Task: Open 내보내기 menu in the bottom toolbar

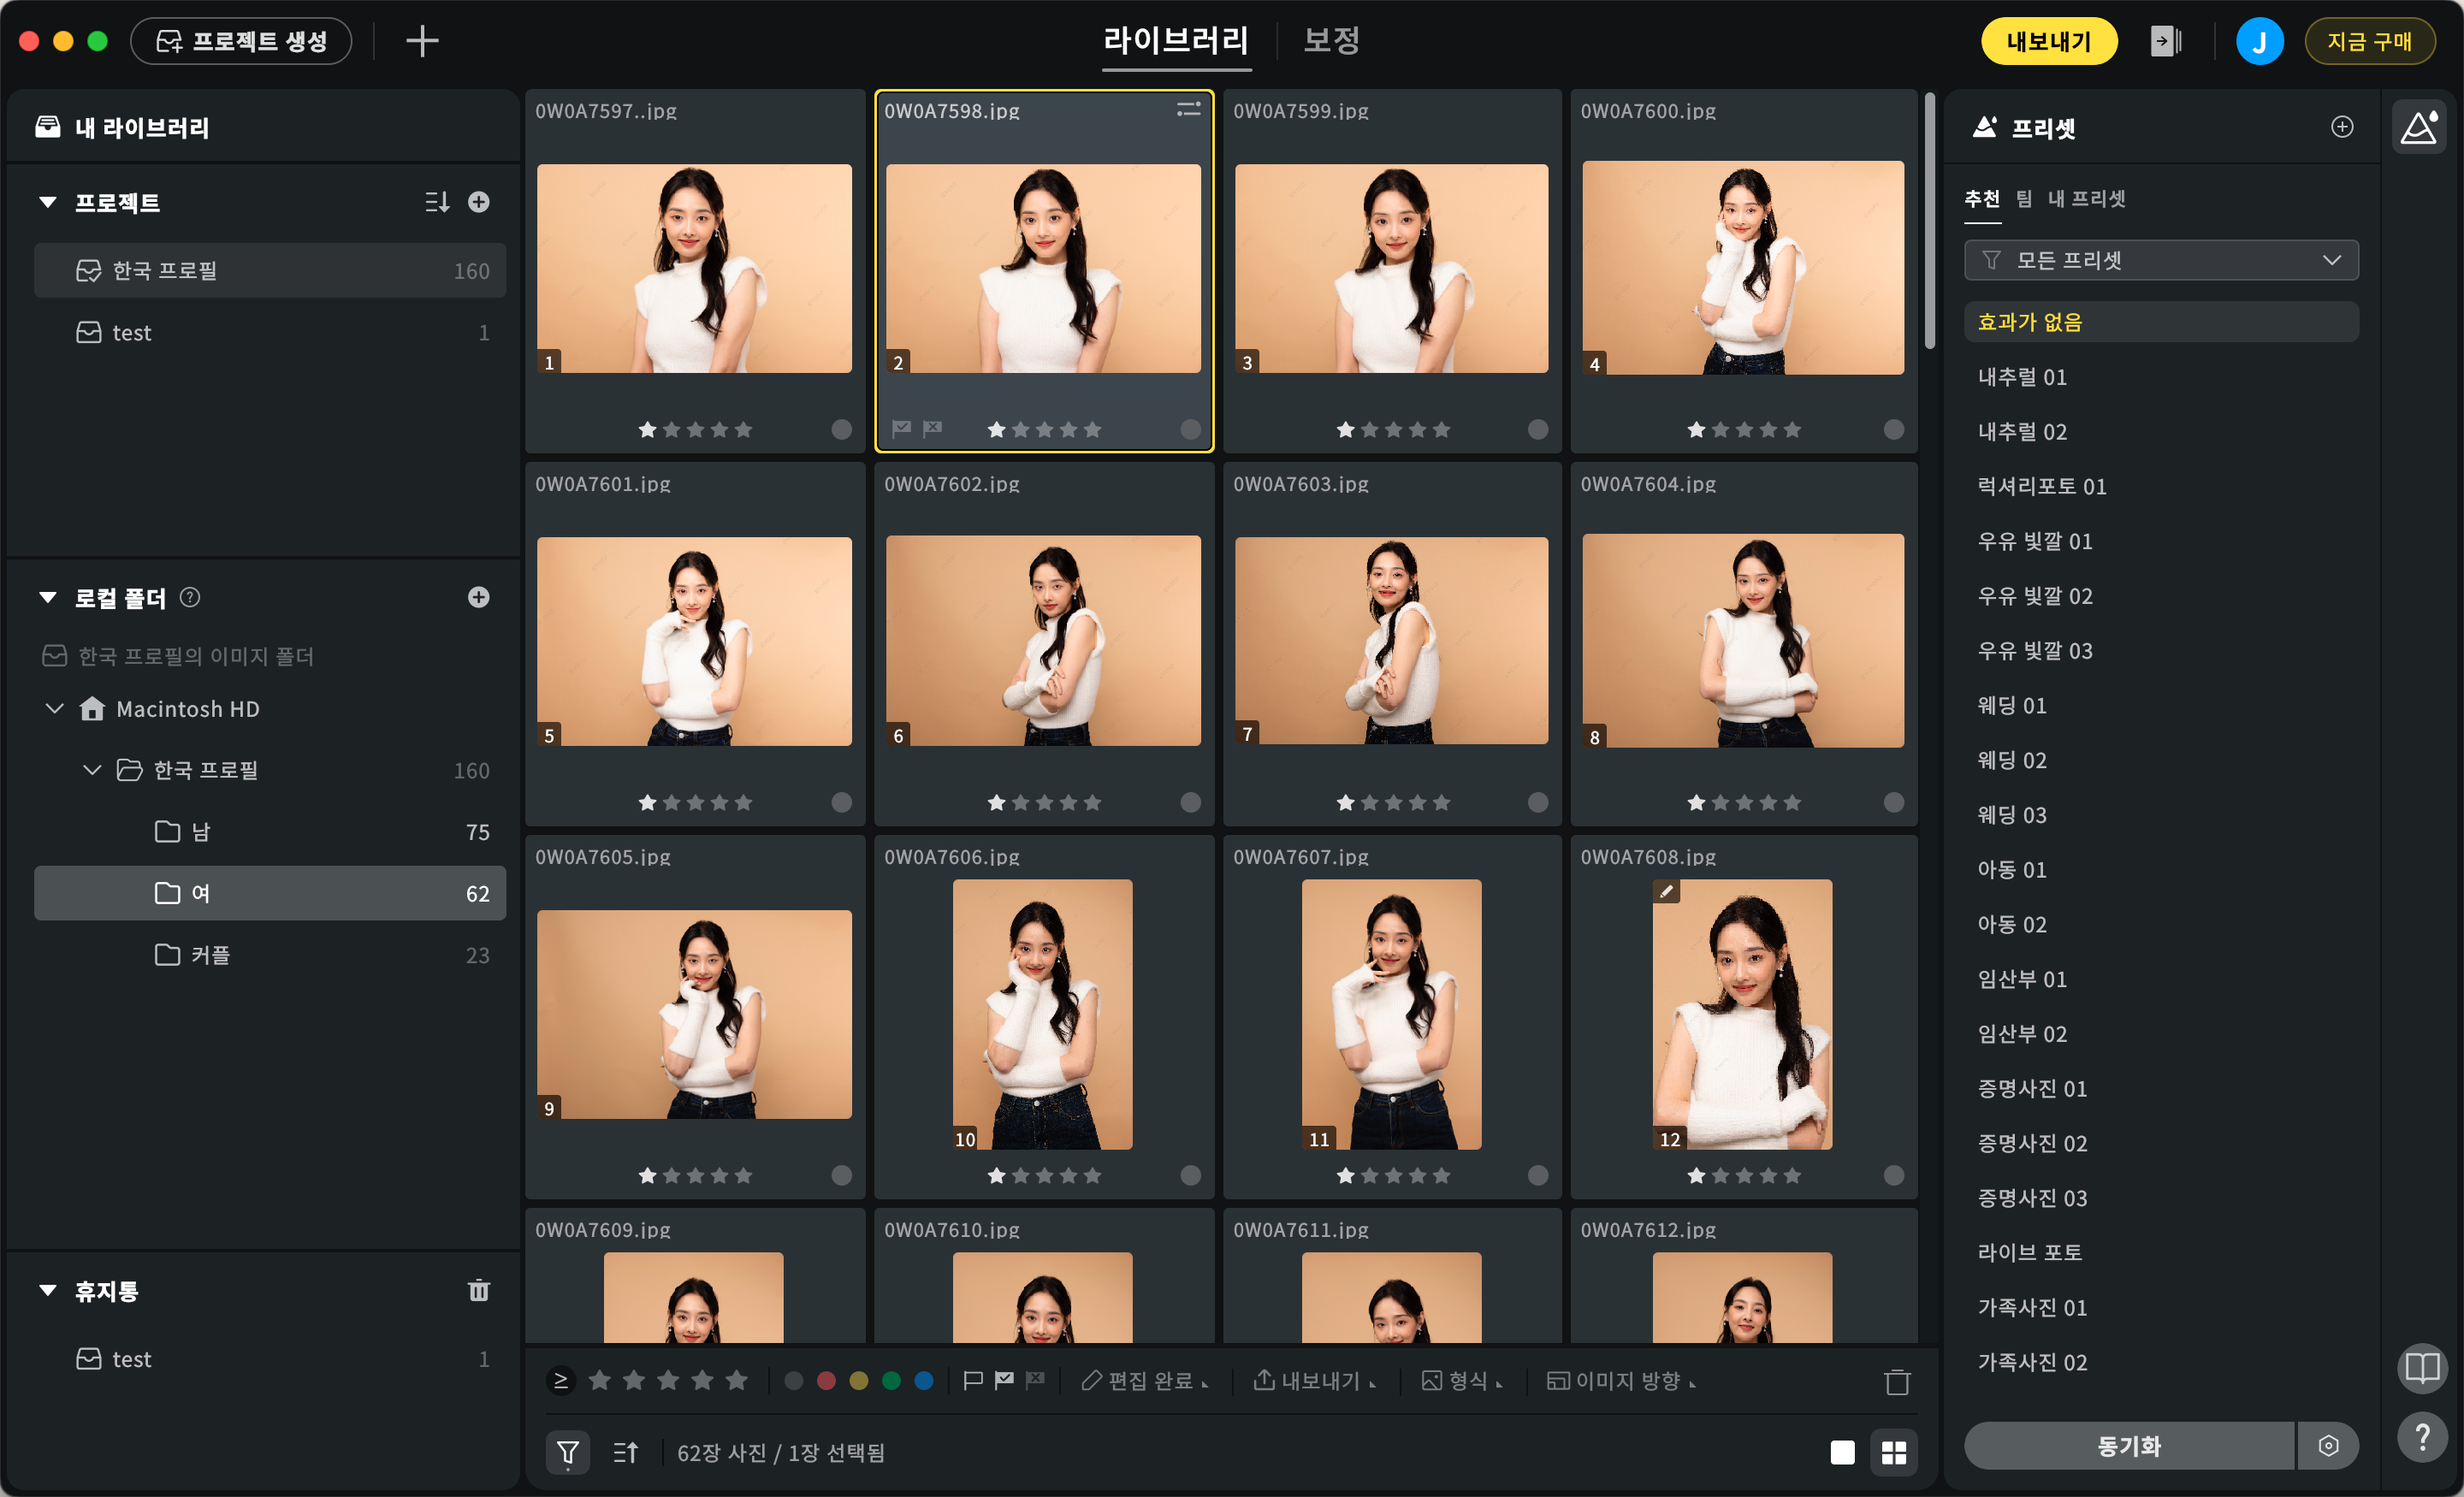Action: pos(1315,1381)
